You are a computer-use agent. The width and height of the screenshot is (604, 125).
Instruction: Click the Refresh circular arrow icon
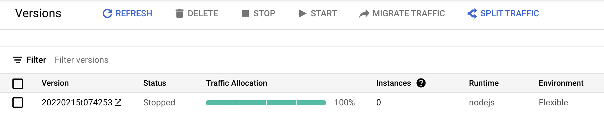107,14
